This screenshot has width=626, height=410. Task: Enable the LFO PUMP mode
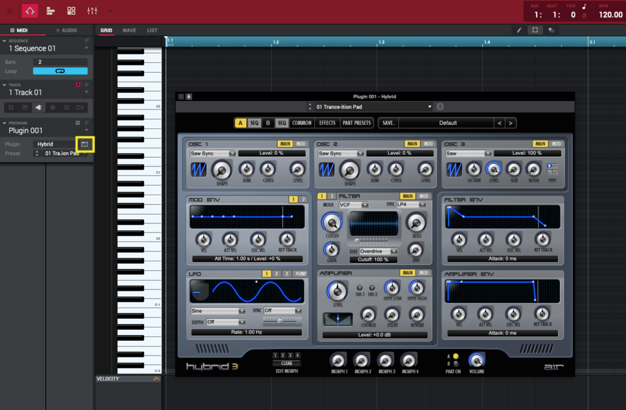pyautogui.click(x=300, y=274)
